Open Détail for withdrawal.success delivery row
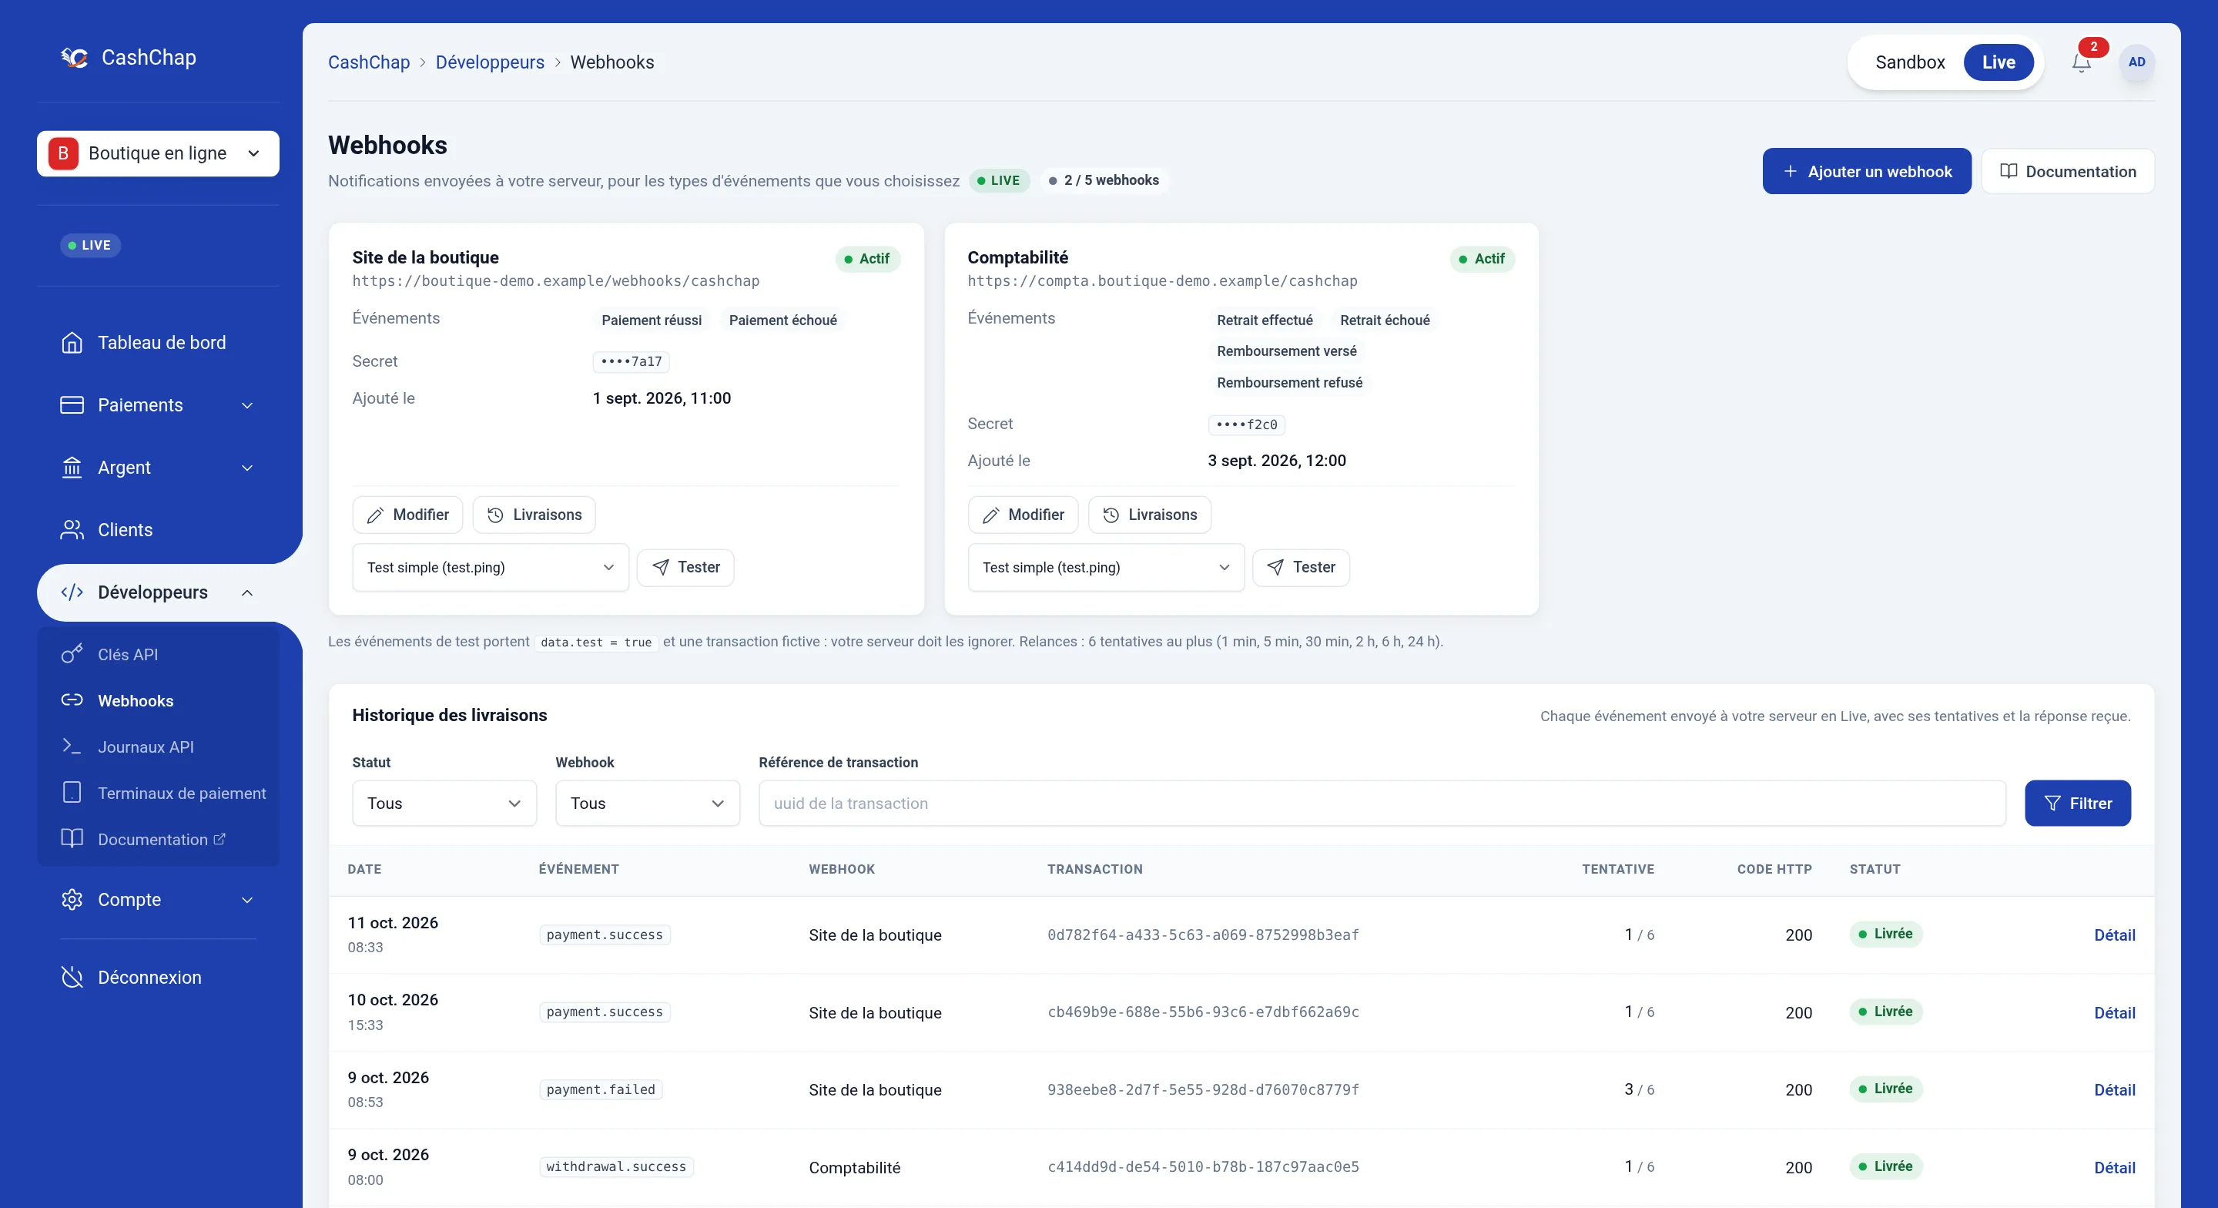The height and width of the screenshot is (1208, 2218). coord(2115,1167)
